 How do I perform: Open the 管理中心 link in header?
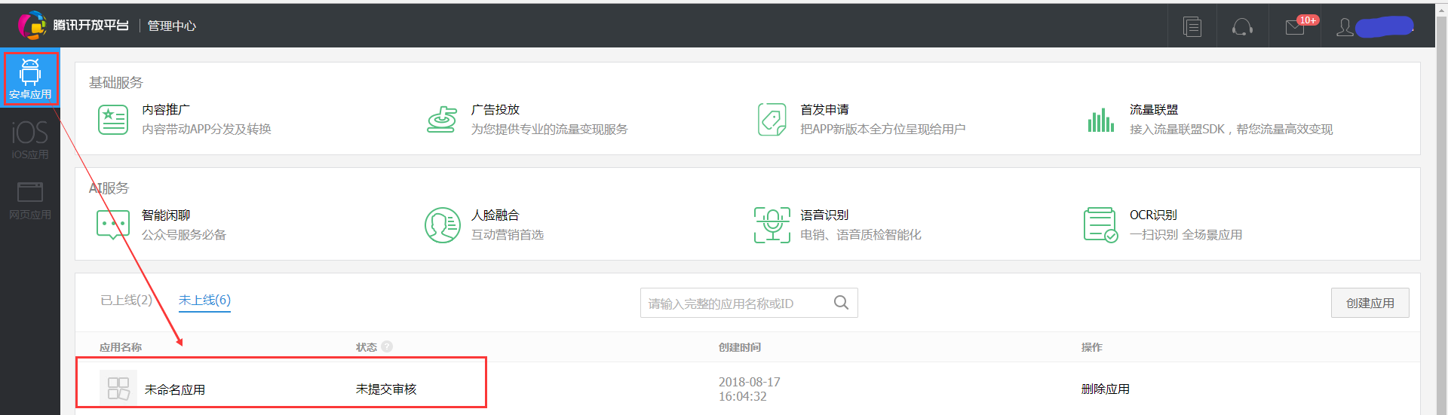(x=171, y=26)
